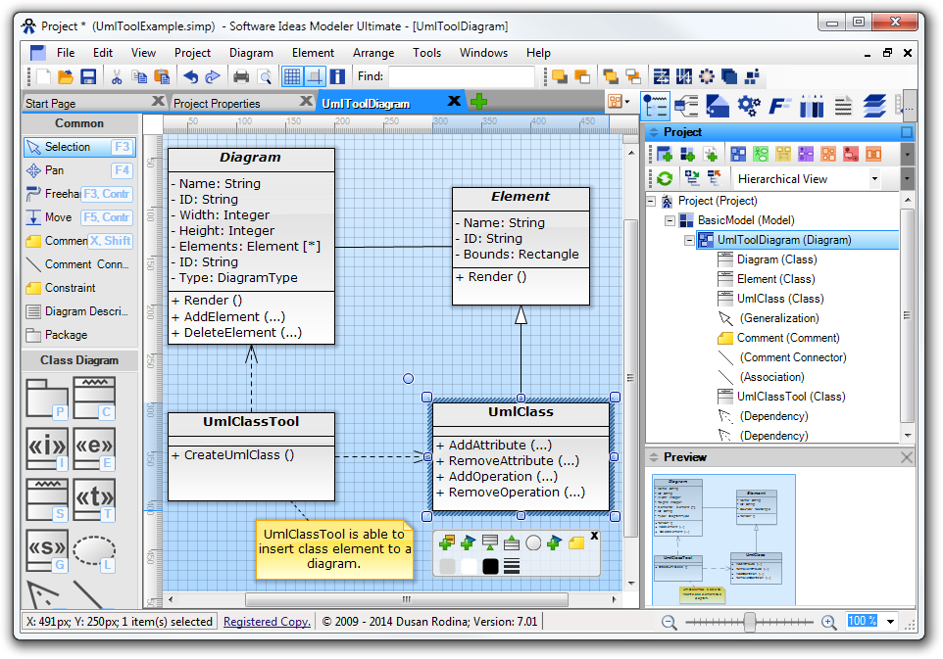Select the Interface tool in Class Diagram palette
Viewport: 943px width, 659px height.
coord(46,447)
